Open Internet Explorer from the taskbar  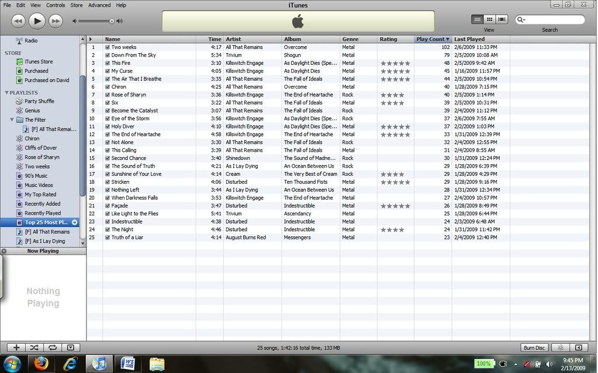[x=70, y=363]
